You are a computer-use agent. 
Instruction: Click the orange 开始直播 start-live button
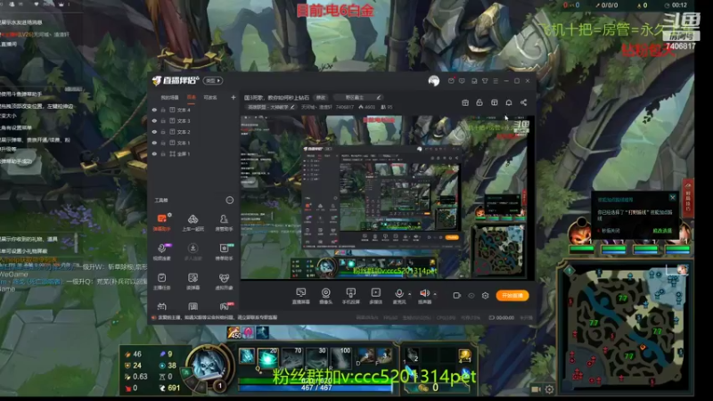512,296
